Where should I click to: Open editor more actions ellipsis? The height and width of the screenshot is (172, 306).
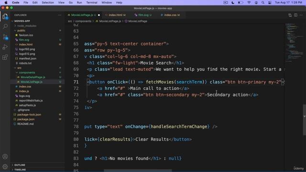point(301,15)
